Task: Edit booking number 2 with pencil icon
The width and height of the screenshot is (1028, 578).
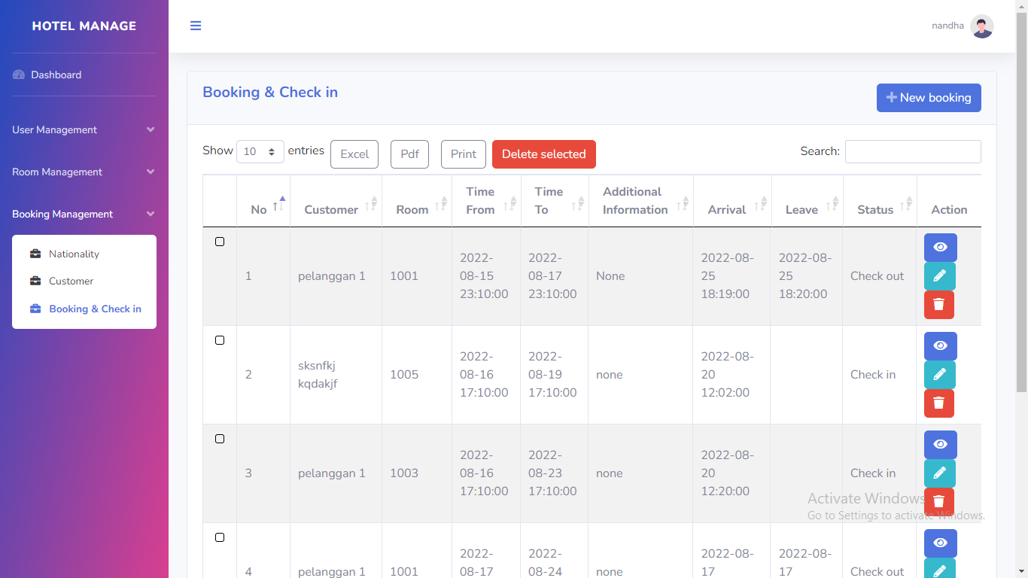Action: (x=939, y=375)
